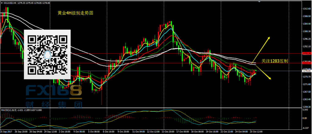Click the 6 Oct 16:00 time label
Viewport: 312px width, 134px height.
click(109, 132)
